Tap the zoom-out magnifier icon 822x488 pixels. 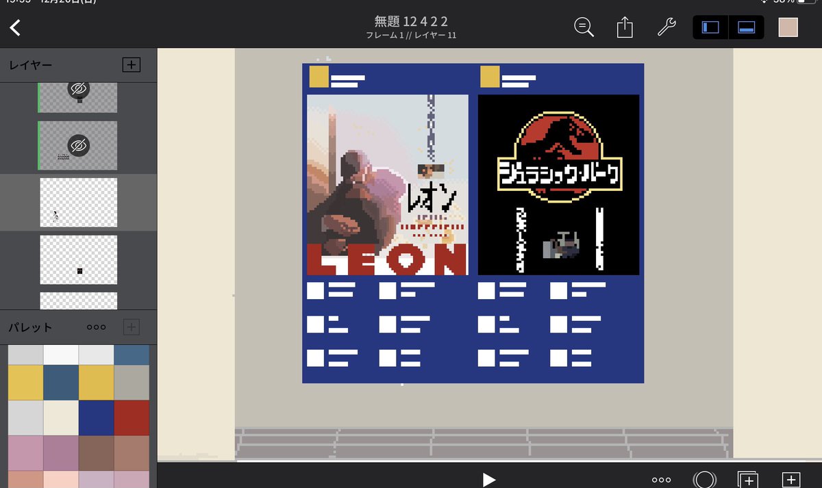coord(584,27)
